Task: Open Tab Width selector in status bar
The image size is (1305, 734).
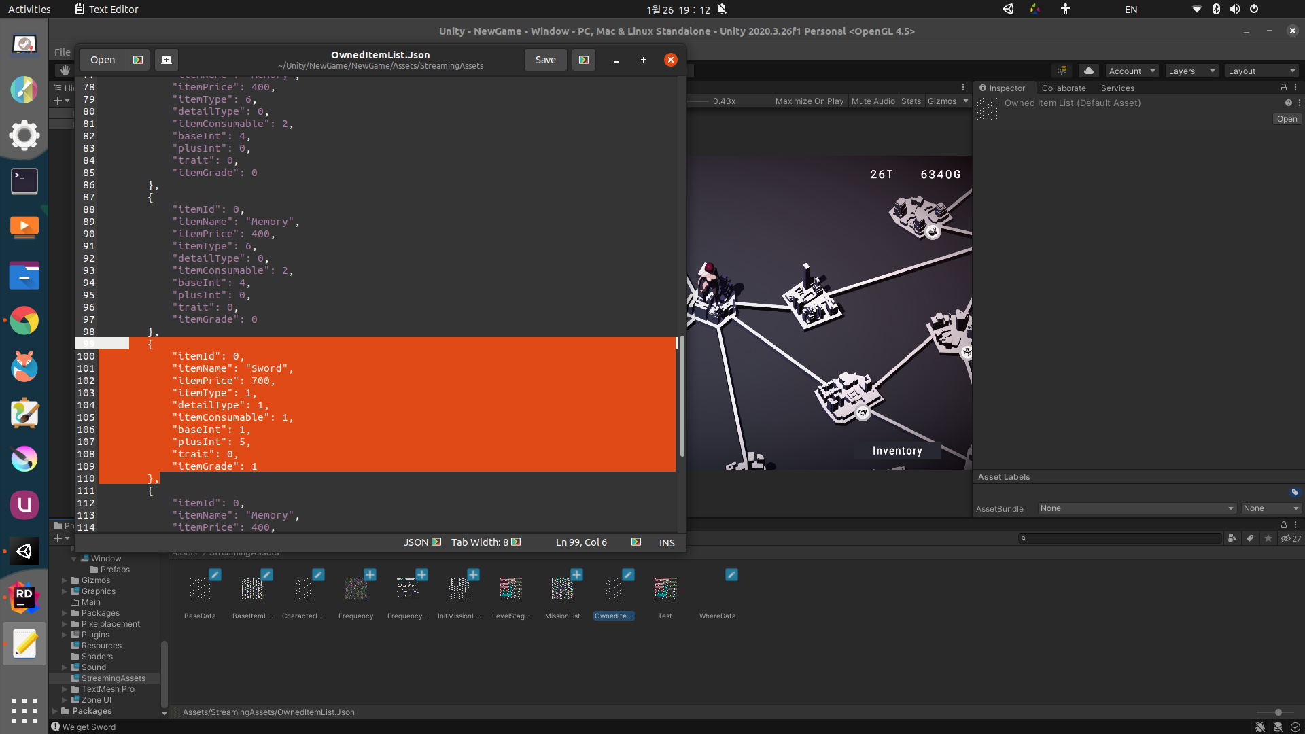Action: (486, 542)
